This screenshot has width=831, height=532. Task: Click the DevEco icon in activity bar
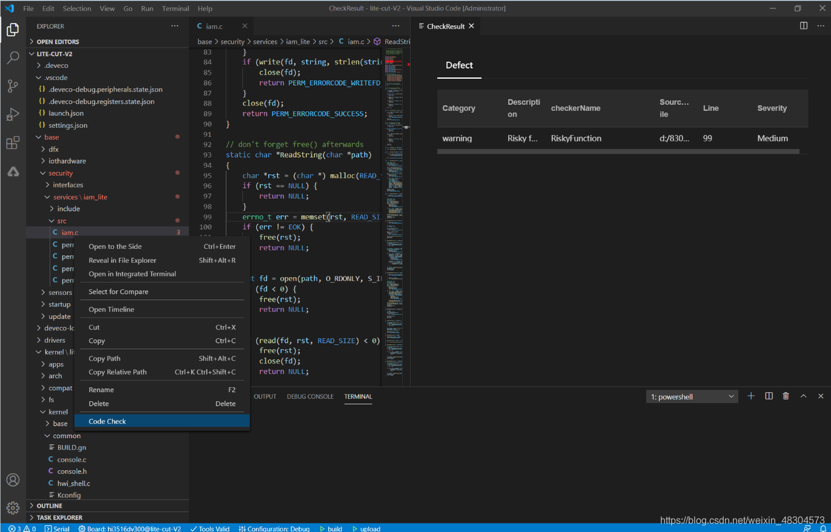click(x=13, y=172)
